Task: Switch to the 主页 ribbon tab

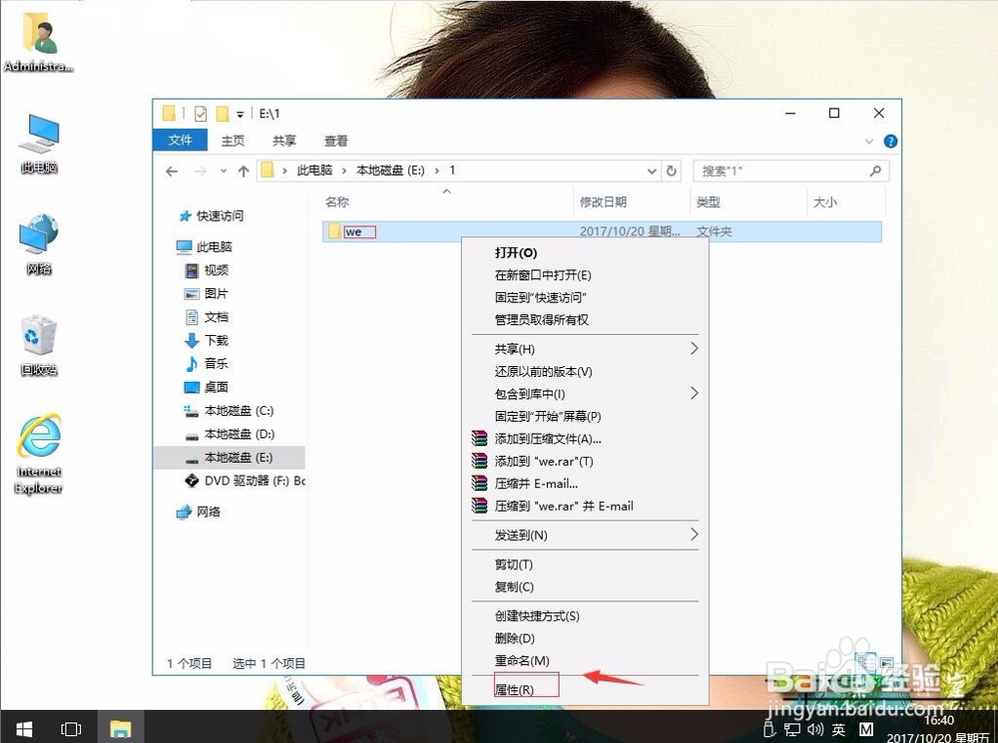Action: 233,141
